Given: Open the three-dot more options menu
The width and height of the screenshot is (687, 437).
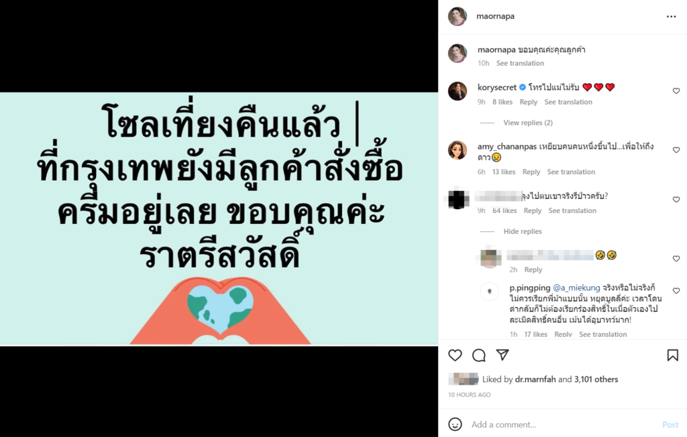Looking at the screenshot, I should pos(671,17).
